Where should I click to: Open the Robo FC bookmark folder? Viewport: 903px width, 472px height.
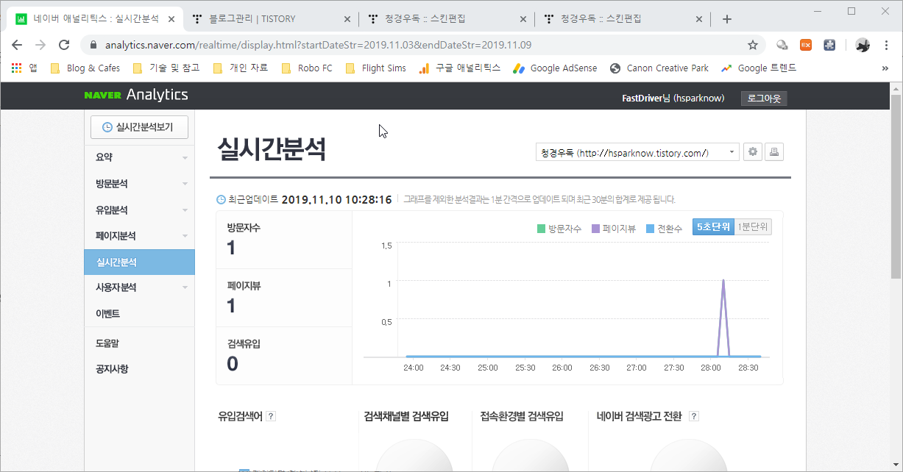click(307, 68)
